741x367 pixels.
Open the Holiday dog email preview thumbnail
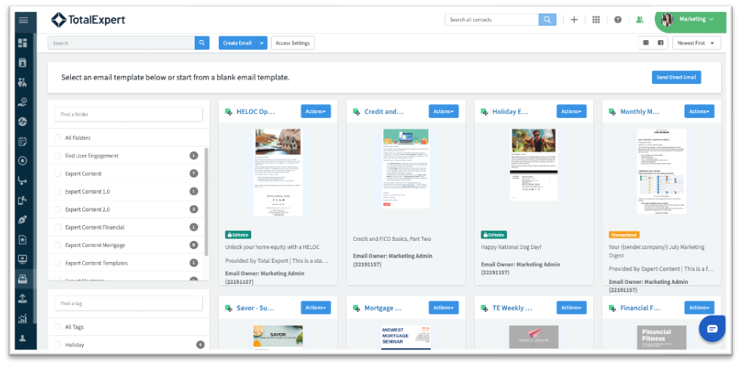tap(534, 165)
